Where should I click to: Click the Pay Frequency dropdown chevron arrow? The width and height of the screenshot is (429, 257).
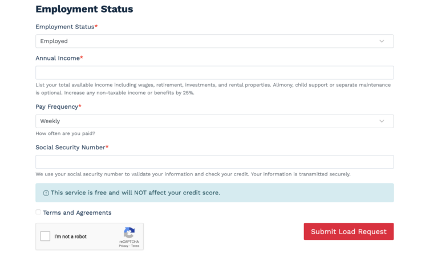coord(382,121)
